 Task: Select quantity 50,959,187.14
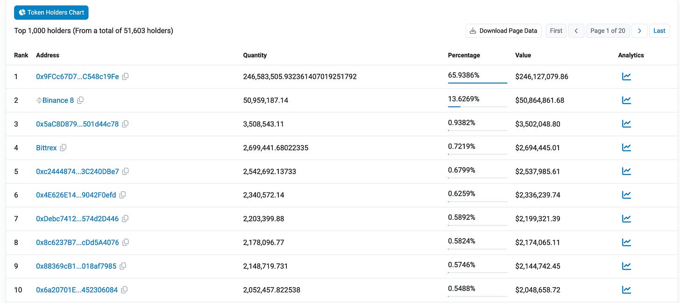[x=266, y=100]
